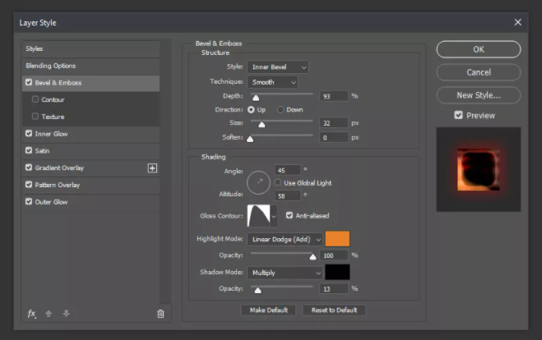Screen dimensions: 542x340
Task: Click the highlight Opacity slider handle
Action: point(313,256)
